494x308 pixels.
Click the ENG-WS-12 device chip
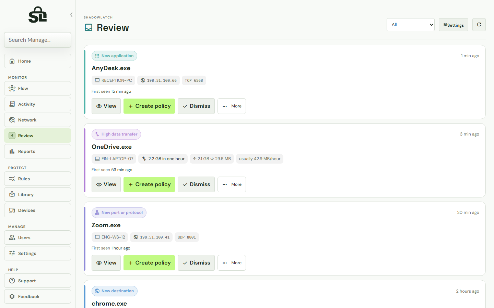point(110,237)
